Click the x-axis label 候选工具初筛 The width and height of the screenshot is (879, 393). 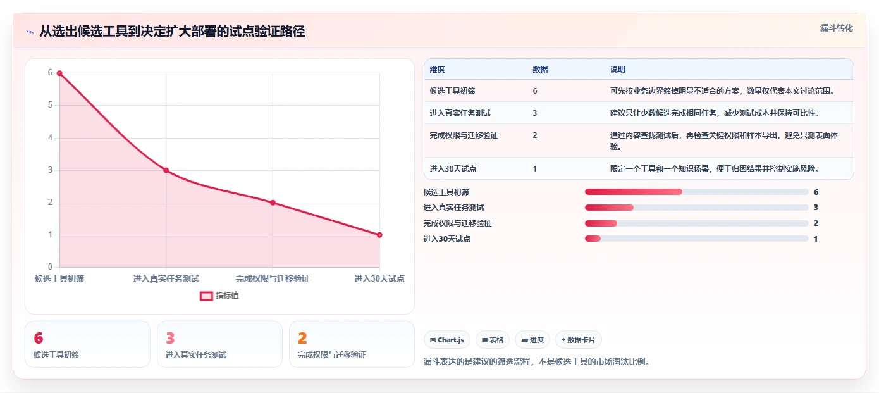[x=59, y=278]
